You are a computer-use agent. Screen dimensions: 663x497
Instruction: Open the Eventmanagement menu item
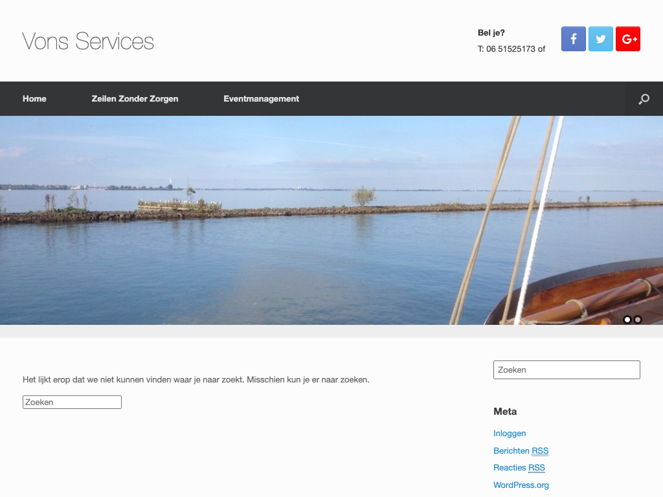[262, 99]
